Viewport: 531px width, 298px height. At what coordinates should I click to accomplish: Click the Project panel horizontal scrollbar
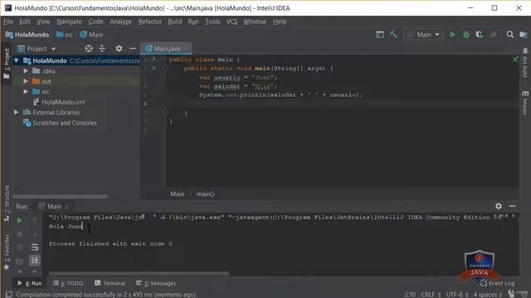point(60,196)
